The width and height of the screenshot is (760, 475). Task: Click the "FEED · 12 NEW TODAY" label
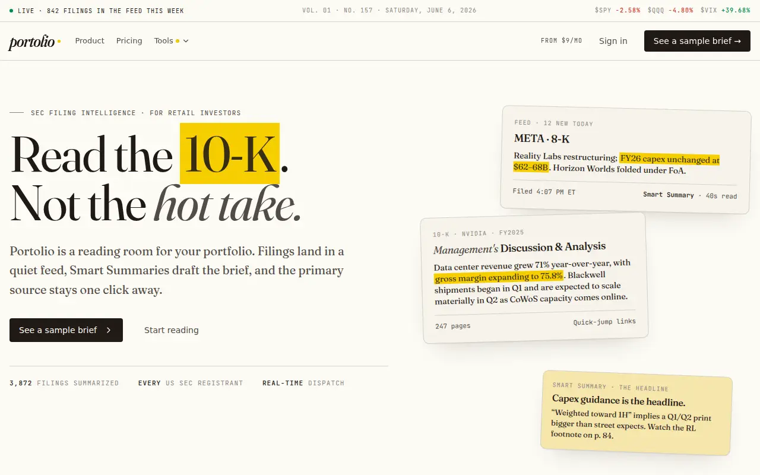pyautogui.click(x=554, y=123)
